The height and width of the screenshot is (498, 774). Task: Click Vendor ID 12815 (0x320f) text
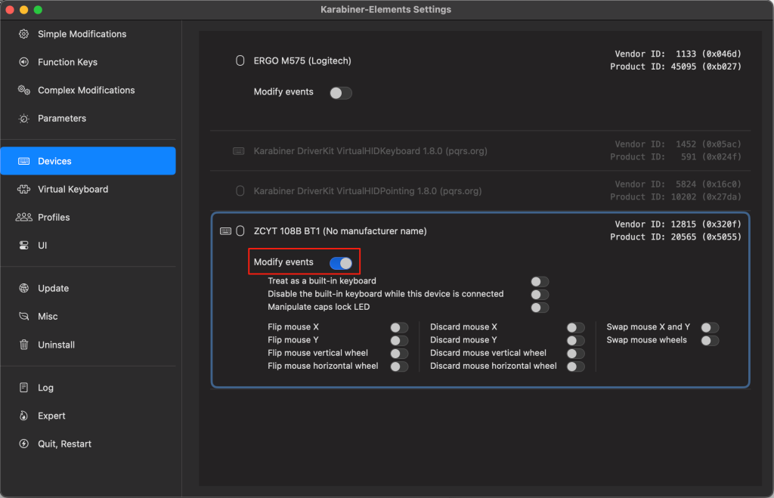[678, 224]
